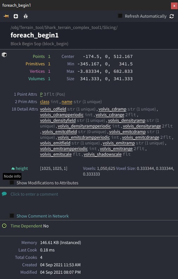
Task: Enable Refresh Automatically checkbox
Action: [120, 16]
